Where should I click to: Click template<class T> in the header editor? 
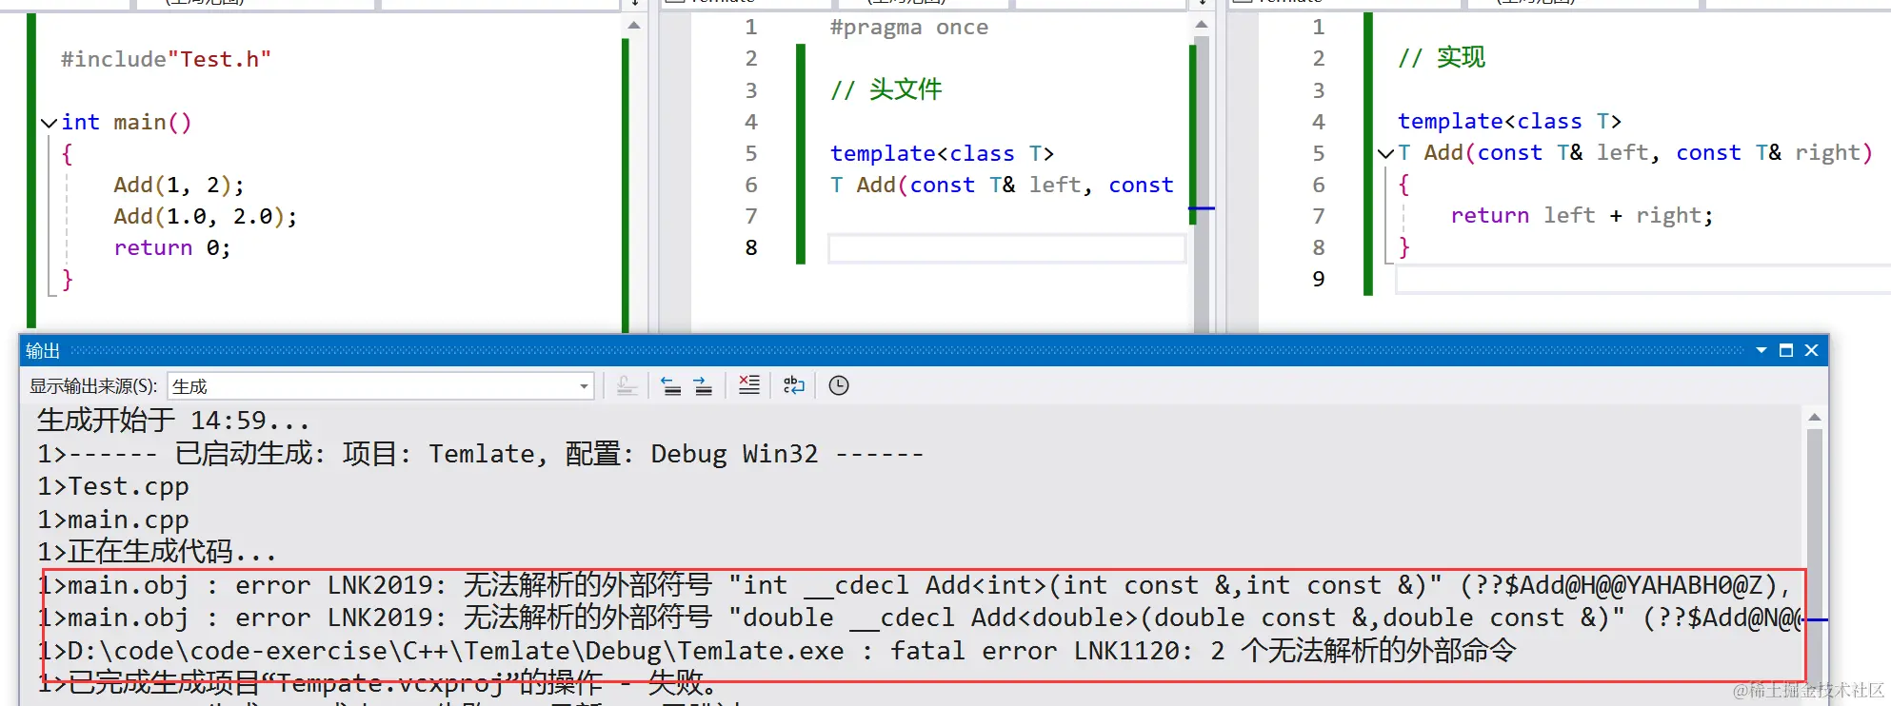coord(942,153)
